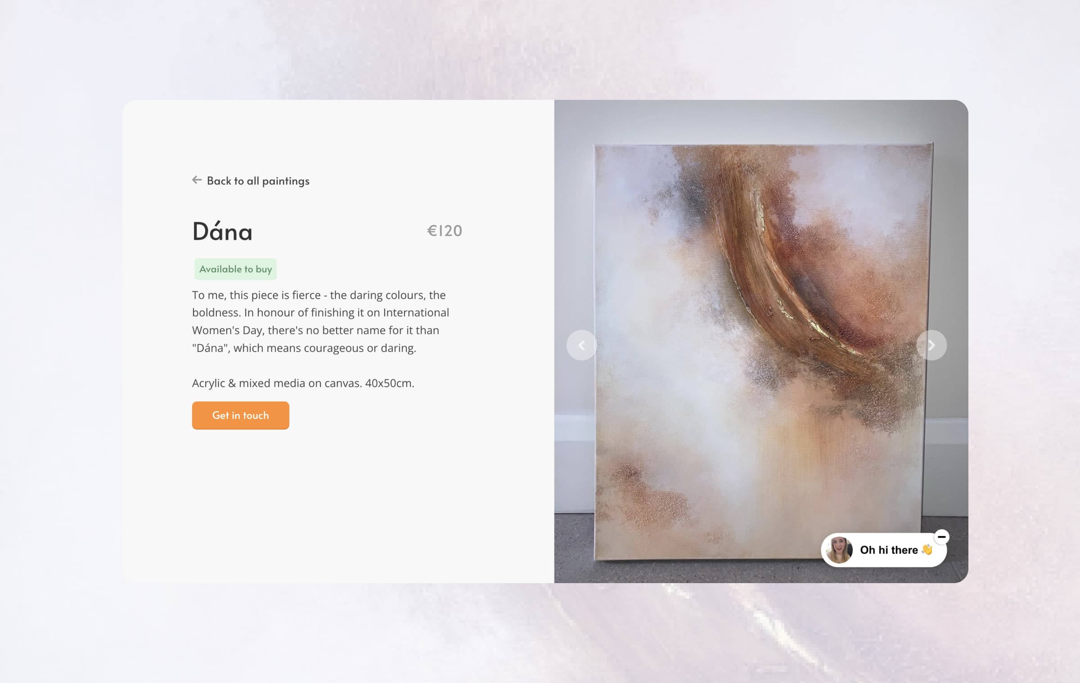The image size is (1080, 683).
Task: Click the €120 price label
Action: point(444,231)
